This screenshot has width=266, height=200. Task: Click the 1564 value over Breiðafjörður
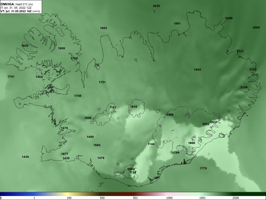(x=39, y=77)
